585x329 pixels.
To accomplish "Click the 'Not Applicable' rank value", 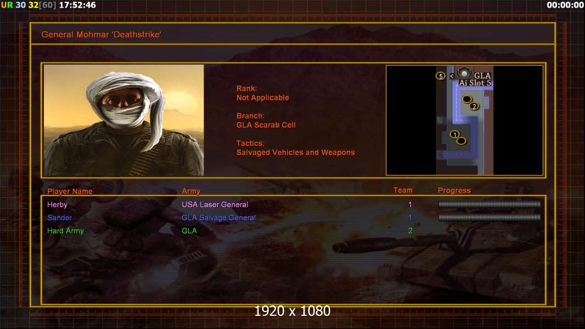I will pyautogui.click(x=263, y=98).
